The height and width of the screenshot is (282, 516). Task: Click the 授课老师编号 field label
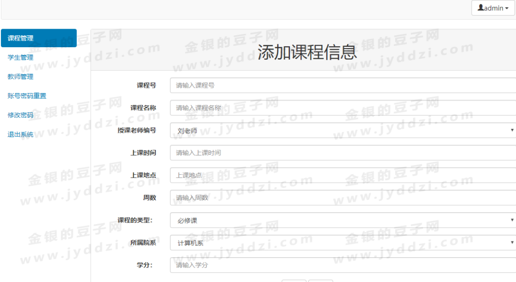[137, 130]
